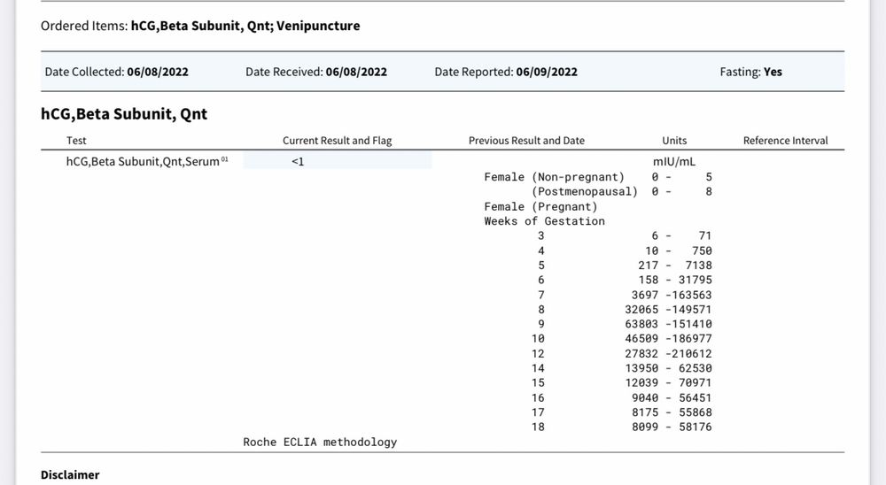
Task: Click the Disclaimer heading
Action: [70, 475]
